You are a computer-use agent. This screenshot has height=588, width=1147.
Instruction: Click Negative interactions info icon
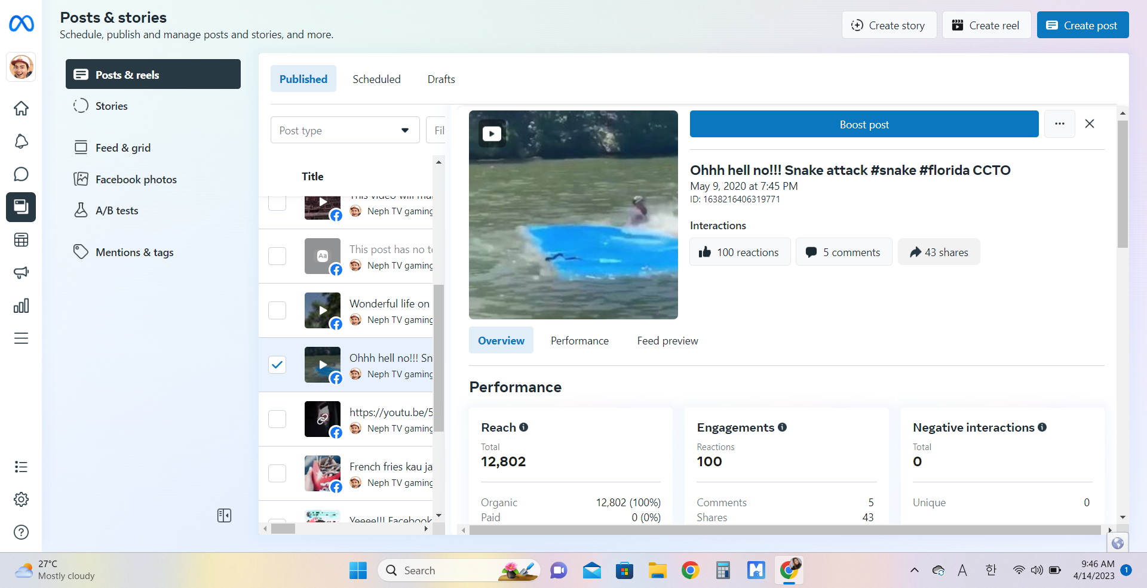[x=1042, y=427]
